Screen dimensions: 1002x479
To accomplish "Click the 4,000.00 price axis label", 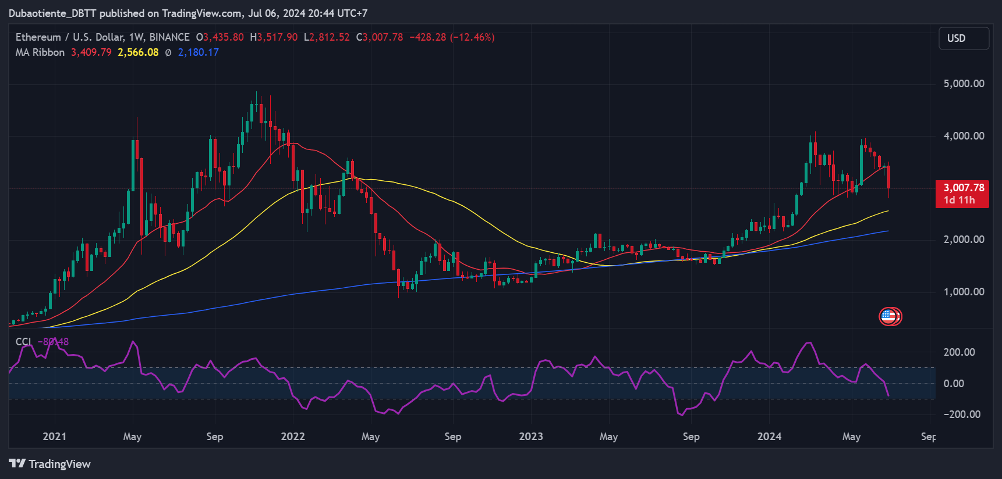I will 964,136.
